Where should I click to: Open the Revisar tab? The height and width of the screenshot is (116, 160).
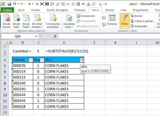pos(110,10)
